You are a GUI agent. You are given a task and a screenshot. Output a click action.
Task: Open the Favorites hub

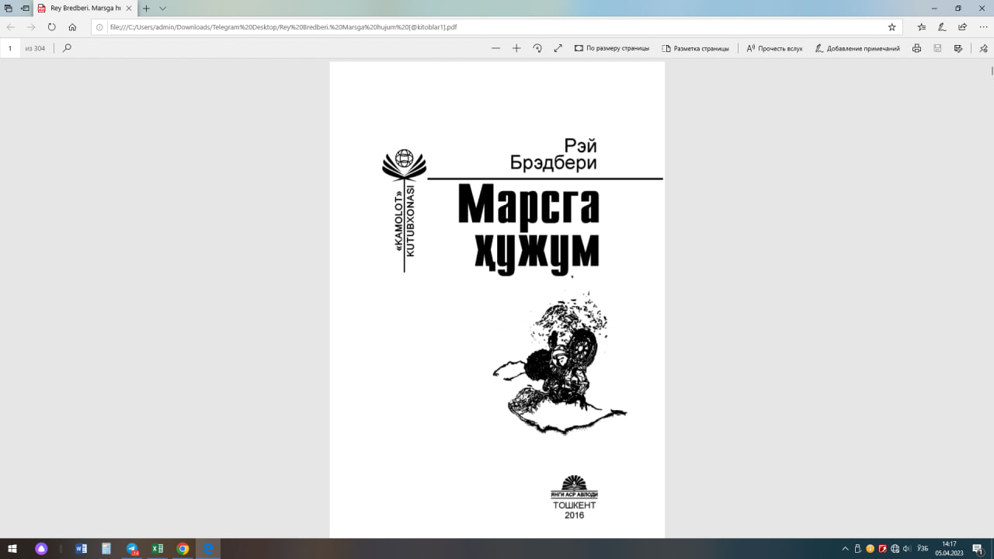(921, 26)
